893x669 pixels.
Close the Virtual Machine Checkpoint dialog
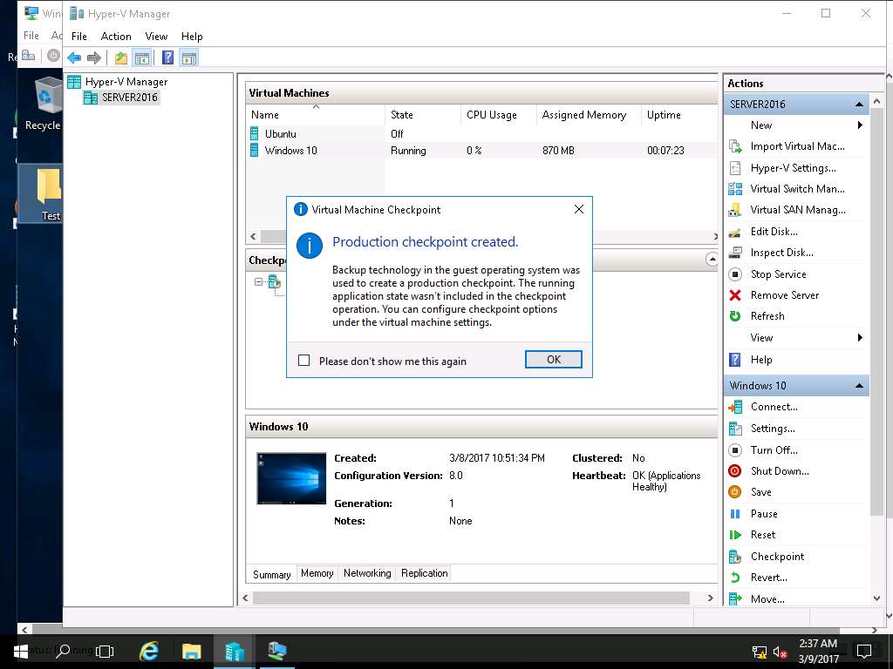579,209
